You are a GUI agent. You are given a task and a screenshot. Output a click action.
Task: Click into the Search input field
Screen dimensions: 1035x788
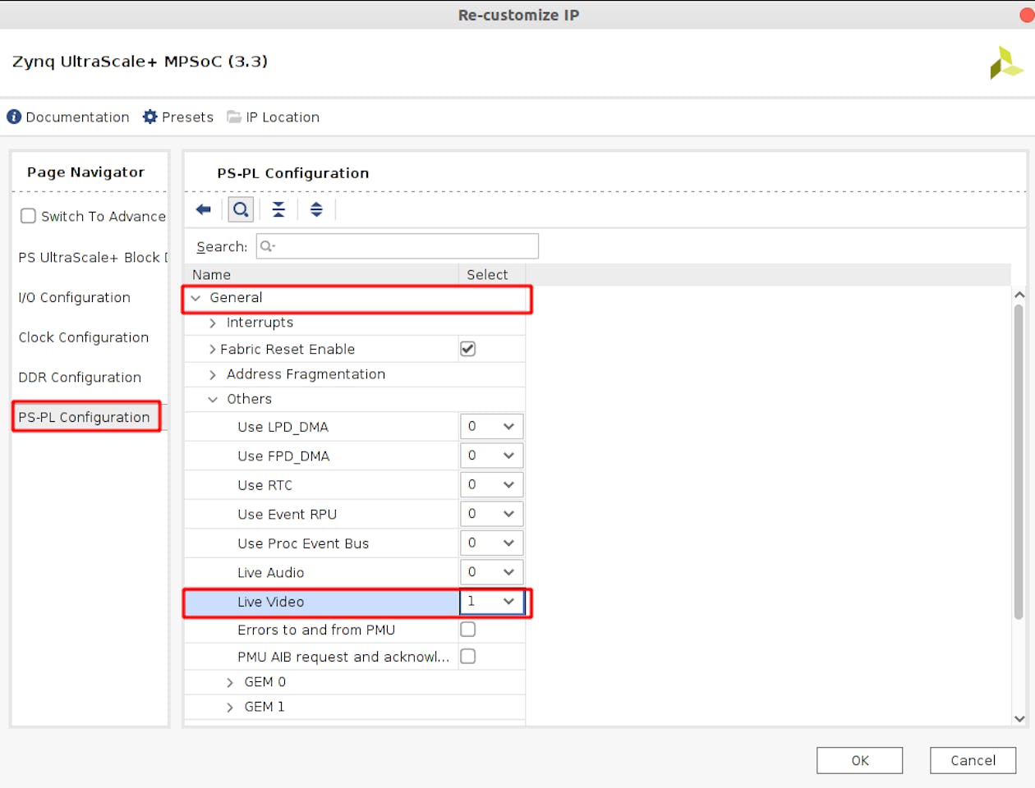pos(398,246)
